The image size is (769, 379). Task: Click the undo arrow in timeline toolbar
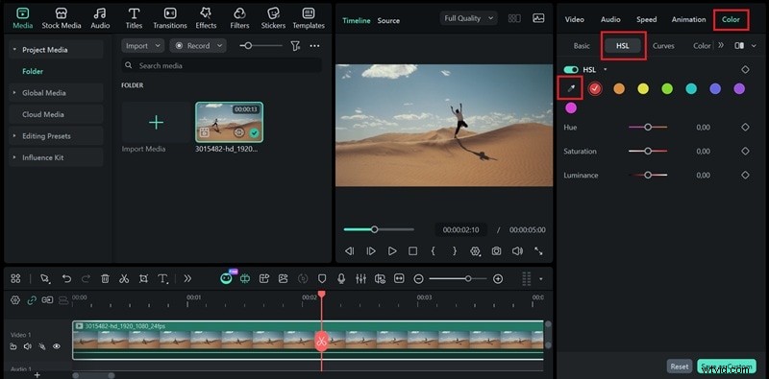tap(66, 278)
